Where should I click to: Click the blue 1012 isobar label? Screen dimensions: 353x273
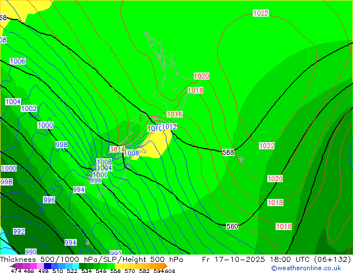click(x=169, y=126)
